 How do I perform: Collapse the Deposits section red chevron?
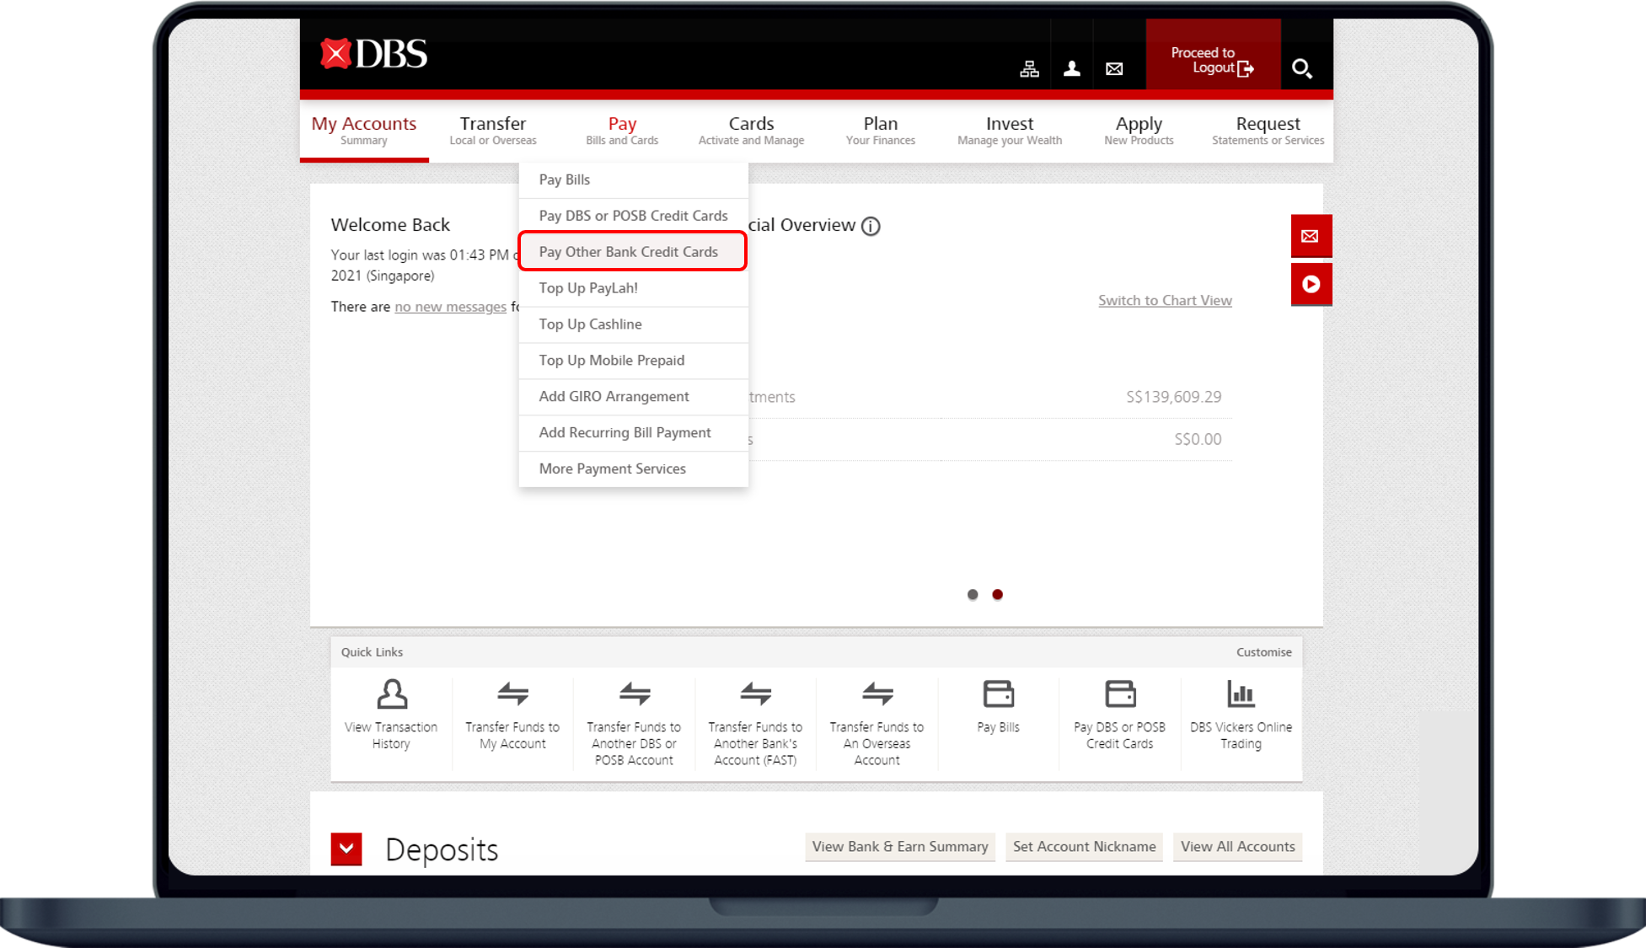346,849
